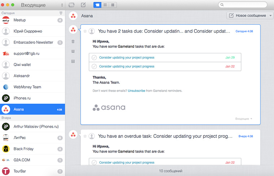The image size is (274, 176).
Task: Open the Входящие folder dropdown in message footer
Action: click(244, 119)
